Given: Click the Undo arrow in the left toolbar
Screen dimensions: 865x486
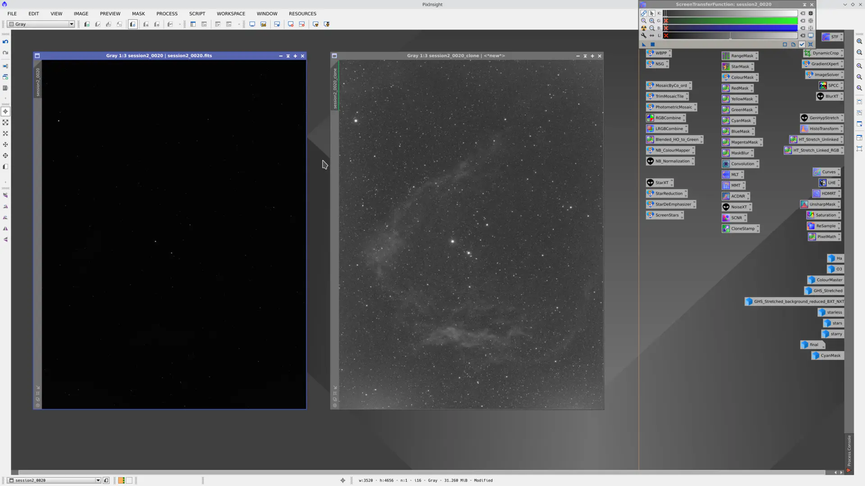Looking at the screenshot, I should (5, 42).
